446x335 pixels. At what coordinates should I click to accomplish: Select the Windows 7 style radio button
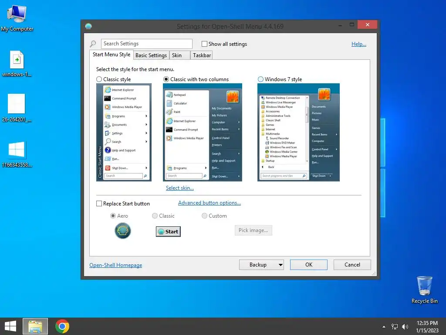coord(260,79)
